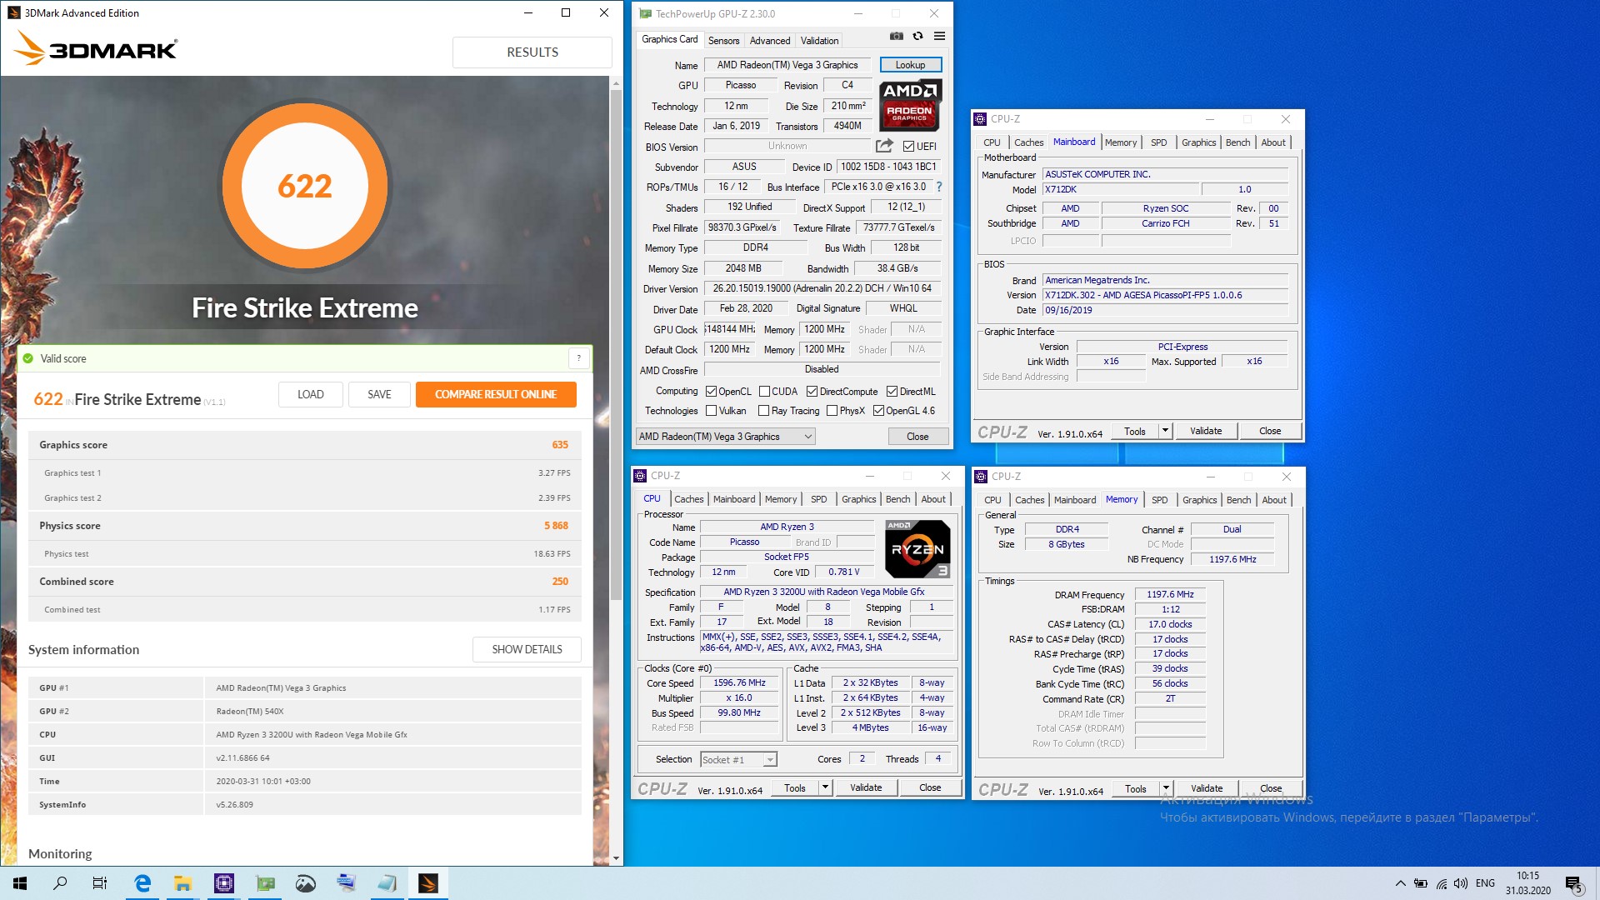
Task: Click the green Valid score check icon
Action: coord(28,358)
